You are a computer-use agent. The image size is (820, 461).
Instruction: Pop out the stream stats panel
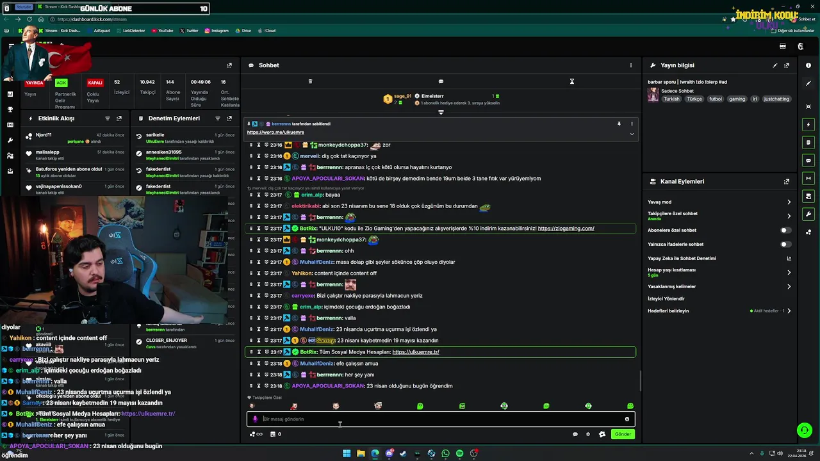tap(229, 65)
